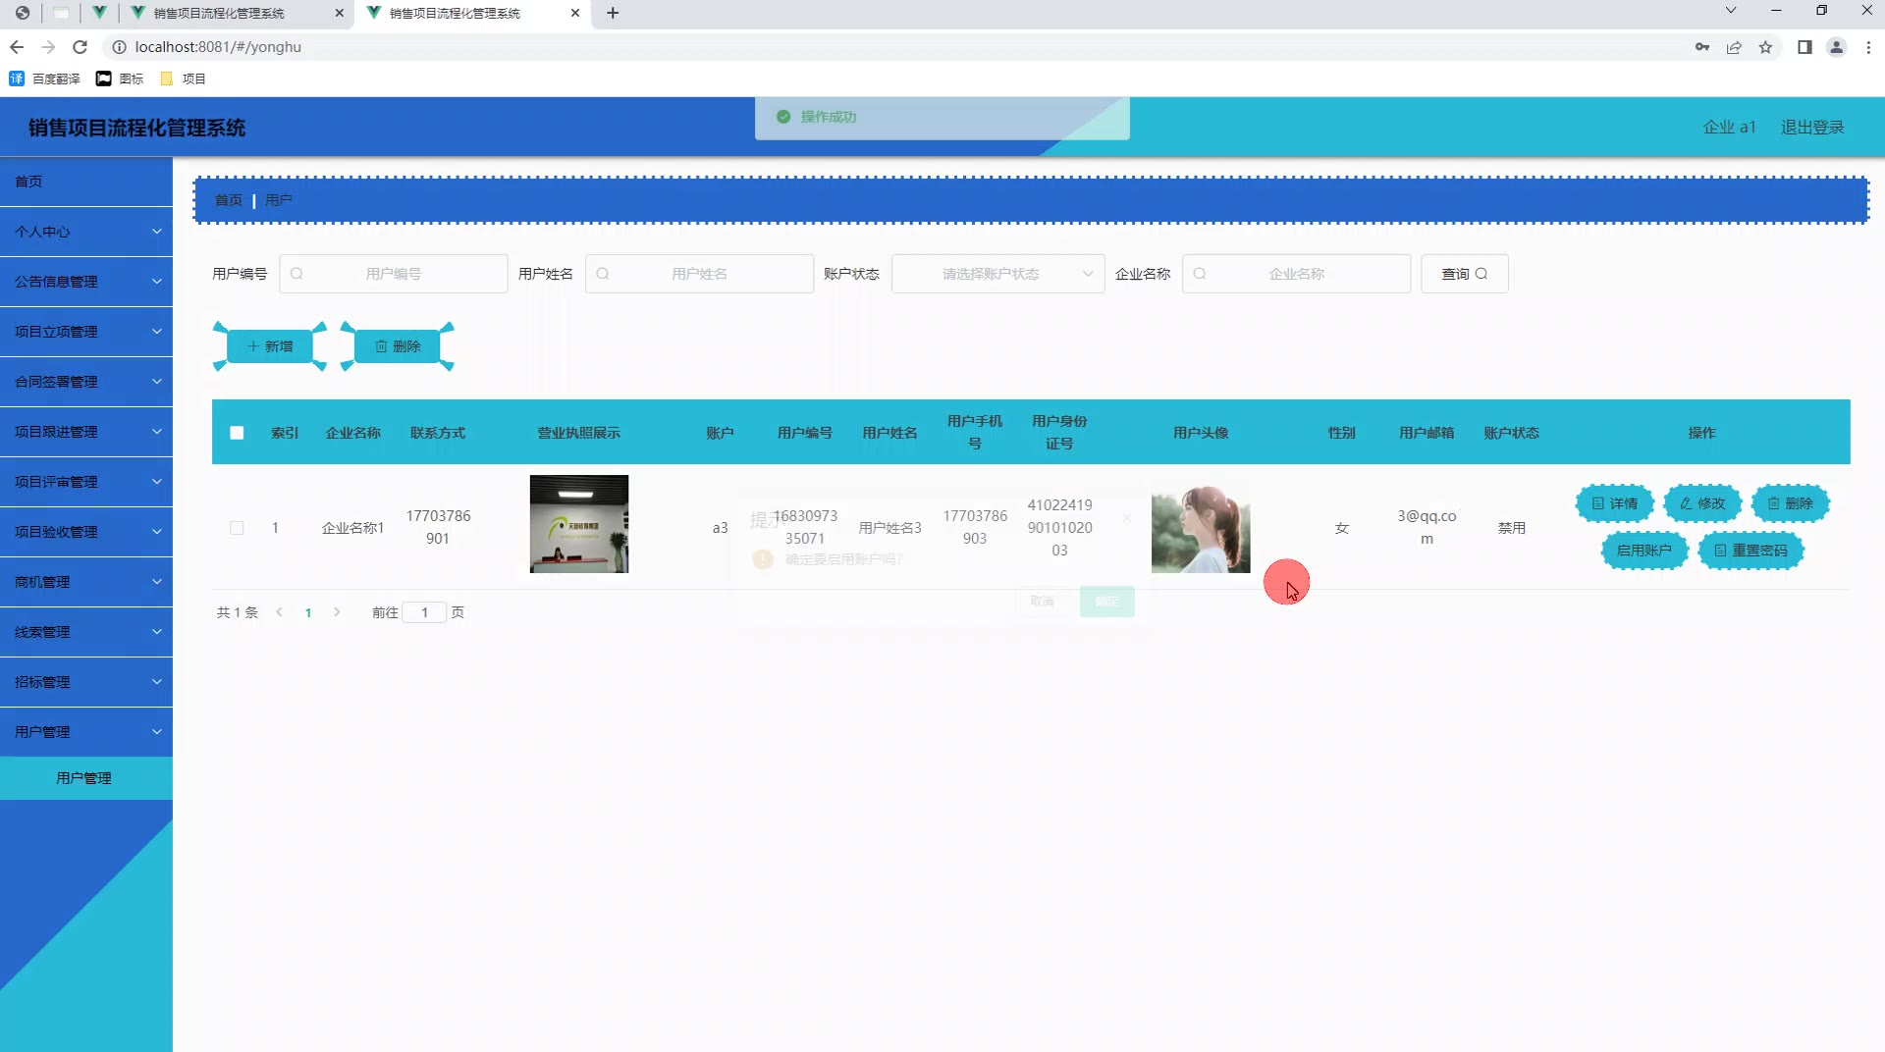Screen dimensions: 1885x1052
Task: Tick the checkbox for row 企业名称1
Action: tap(237, 528)
